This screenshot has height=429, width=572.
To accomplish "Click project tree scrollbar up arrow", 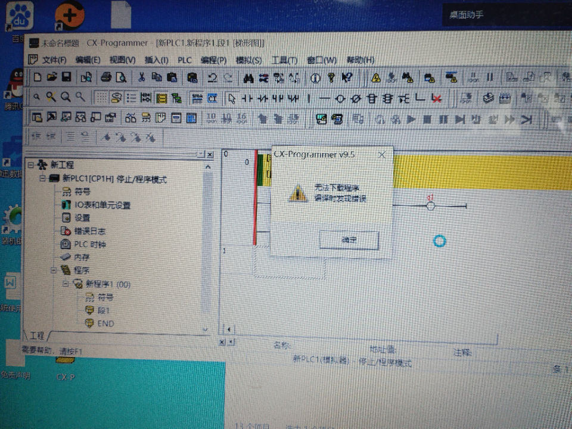I will point(208,167).
